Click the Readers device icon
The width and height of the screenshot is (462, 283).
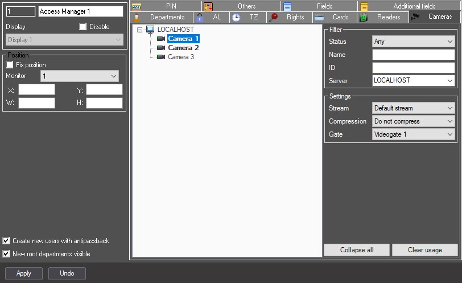coord(364,18)
